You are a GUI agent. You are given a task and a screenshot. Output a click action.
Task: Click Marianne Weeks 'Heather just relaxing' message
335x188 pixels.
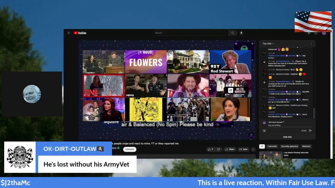(x=288, y=107)
